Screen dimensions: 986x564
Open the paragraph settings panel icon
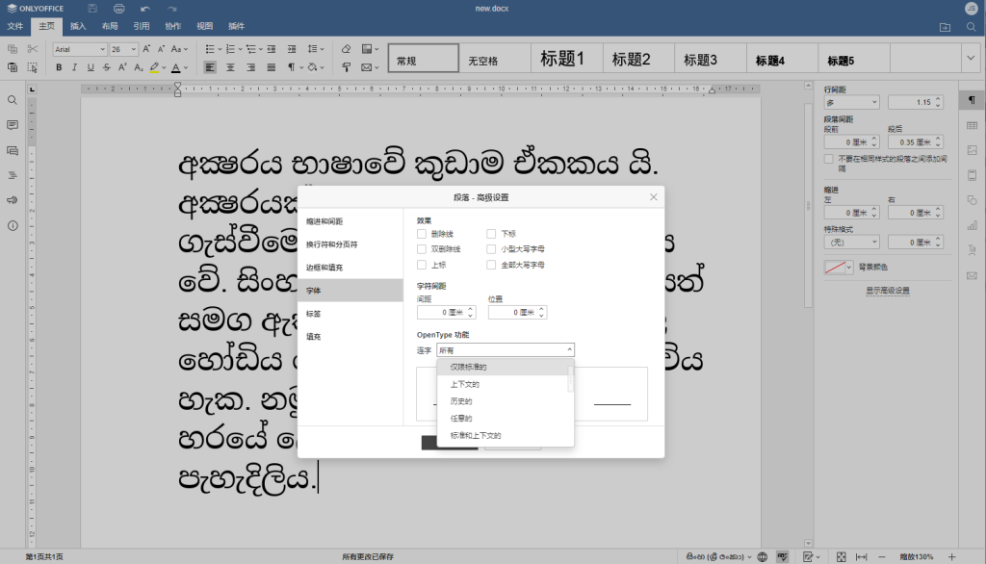pyautogui.click(x=973, y=100)
